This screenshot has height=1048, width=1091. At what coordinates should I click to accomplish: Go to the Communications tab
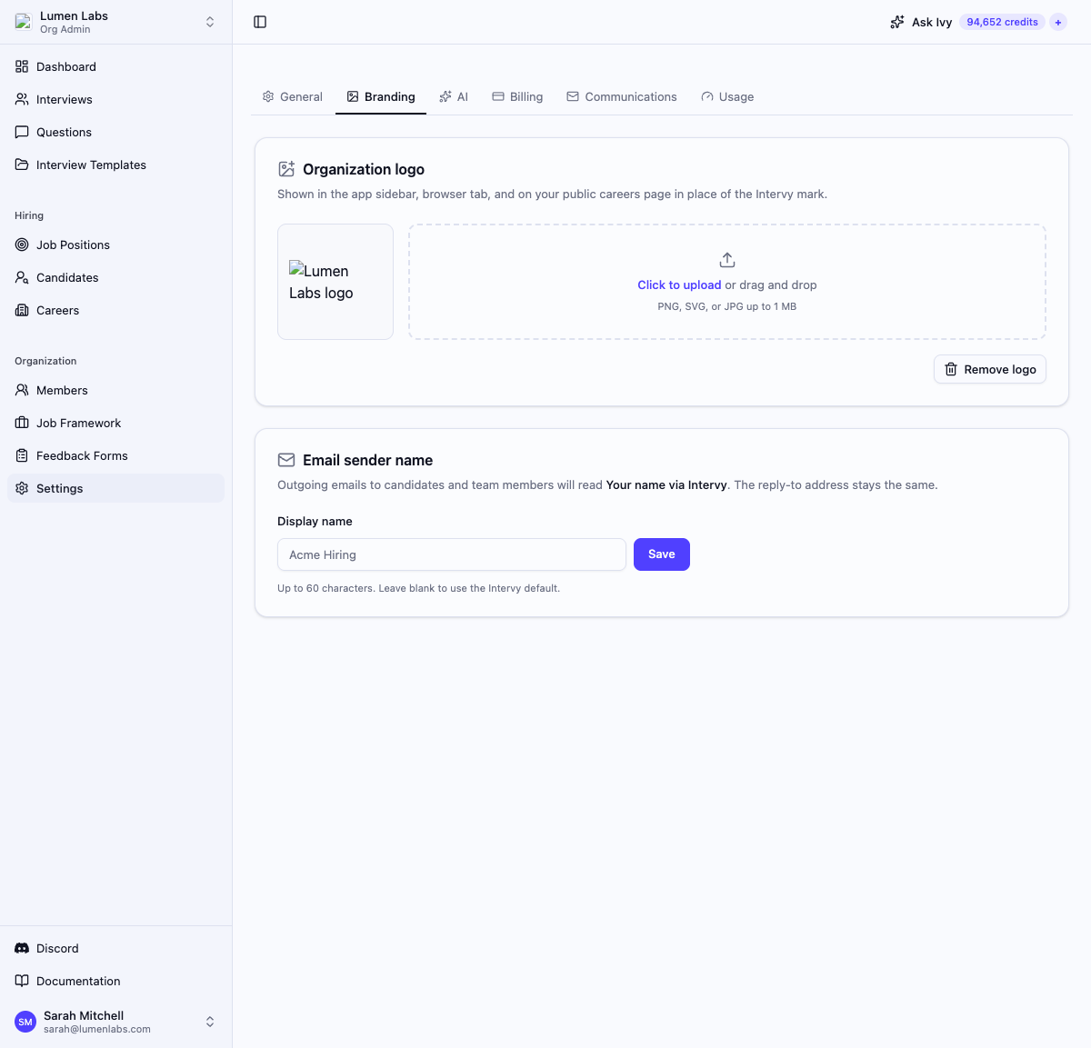(622, 96)
